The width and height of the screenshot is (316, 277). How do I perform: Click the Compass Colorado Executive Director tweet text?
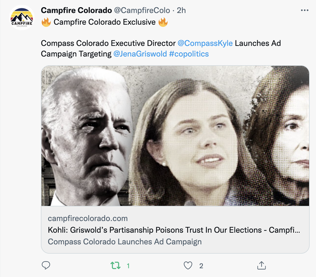(108, 43)
